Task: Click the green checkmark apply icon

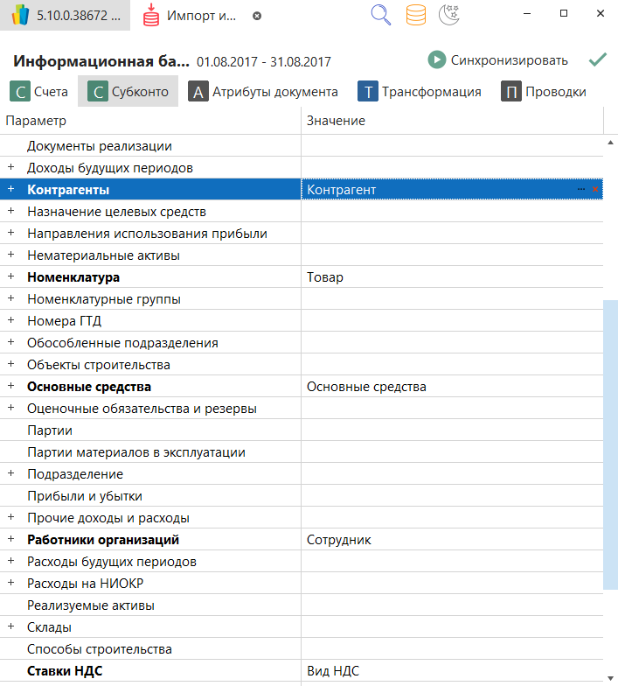Action: [598, 60]
